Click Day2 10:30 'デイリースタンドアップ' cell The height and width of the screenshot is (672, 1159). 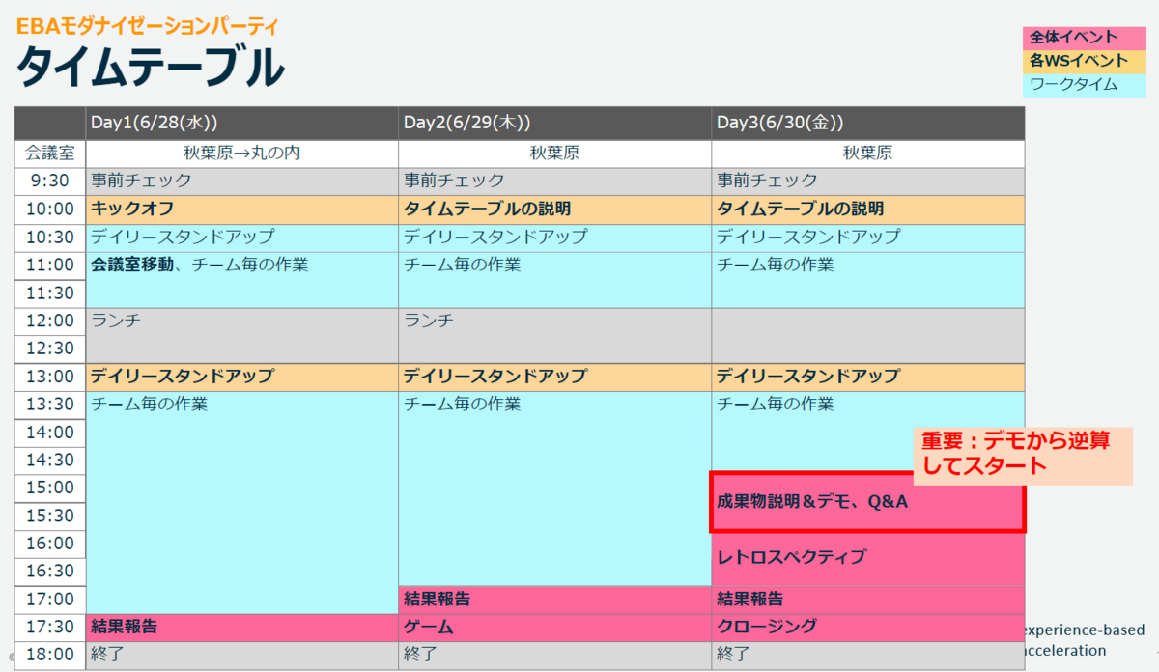[x=555, y=238]
